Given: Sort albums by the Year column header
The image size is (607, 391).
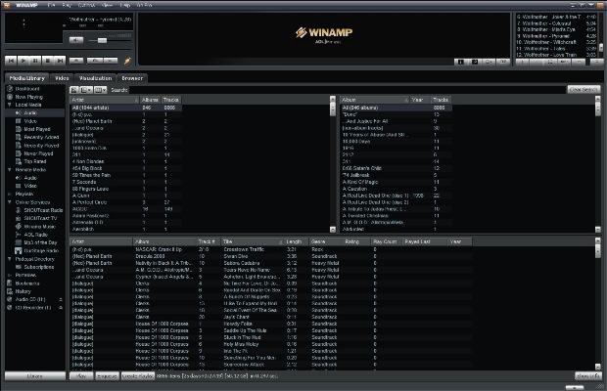Looking at the screenshot, I should coord(420,100).
